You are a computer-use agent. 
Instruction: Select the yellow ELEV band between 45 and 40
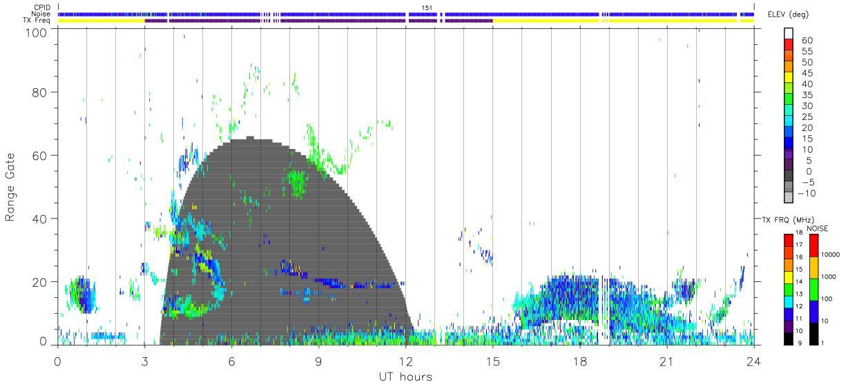[x=789, y=78]
